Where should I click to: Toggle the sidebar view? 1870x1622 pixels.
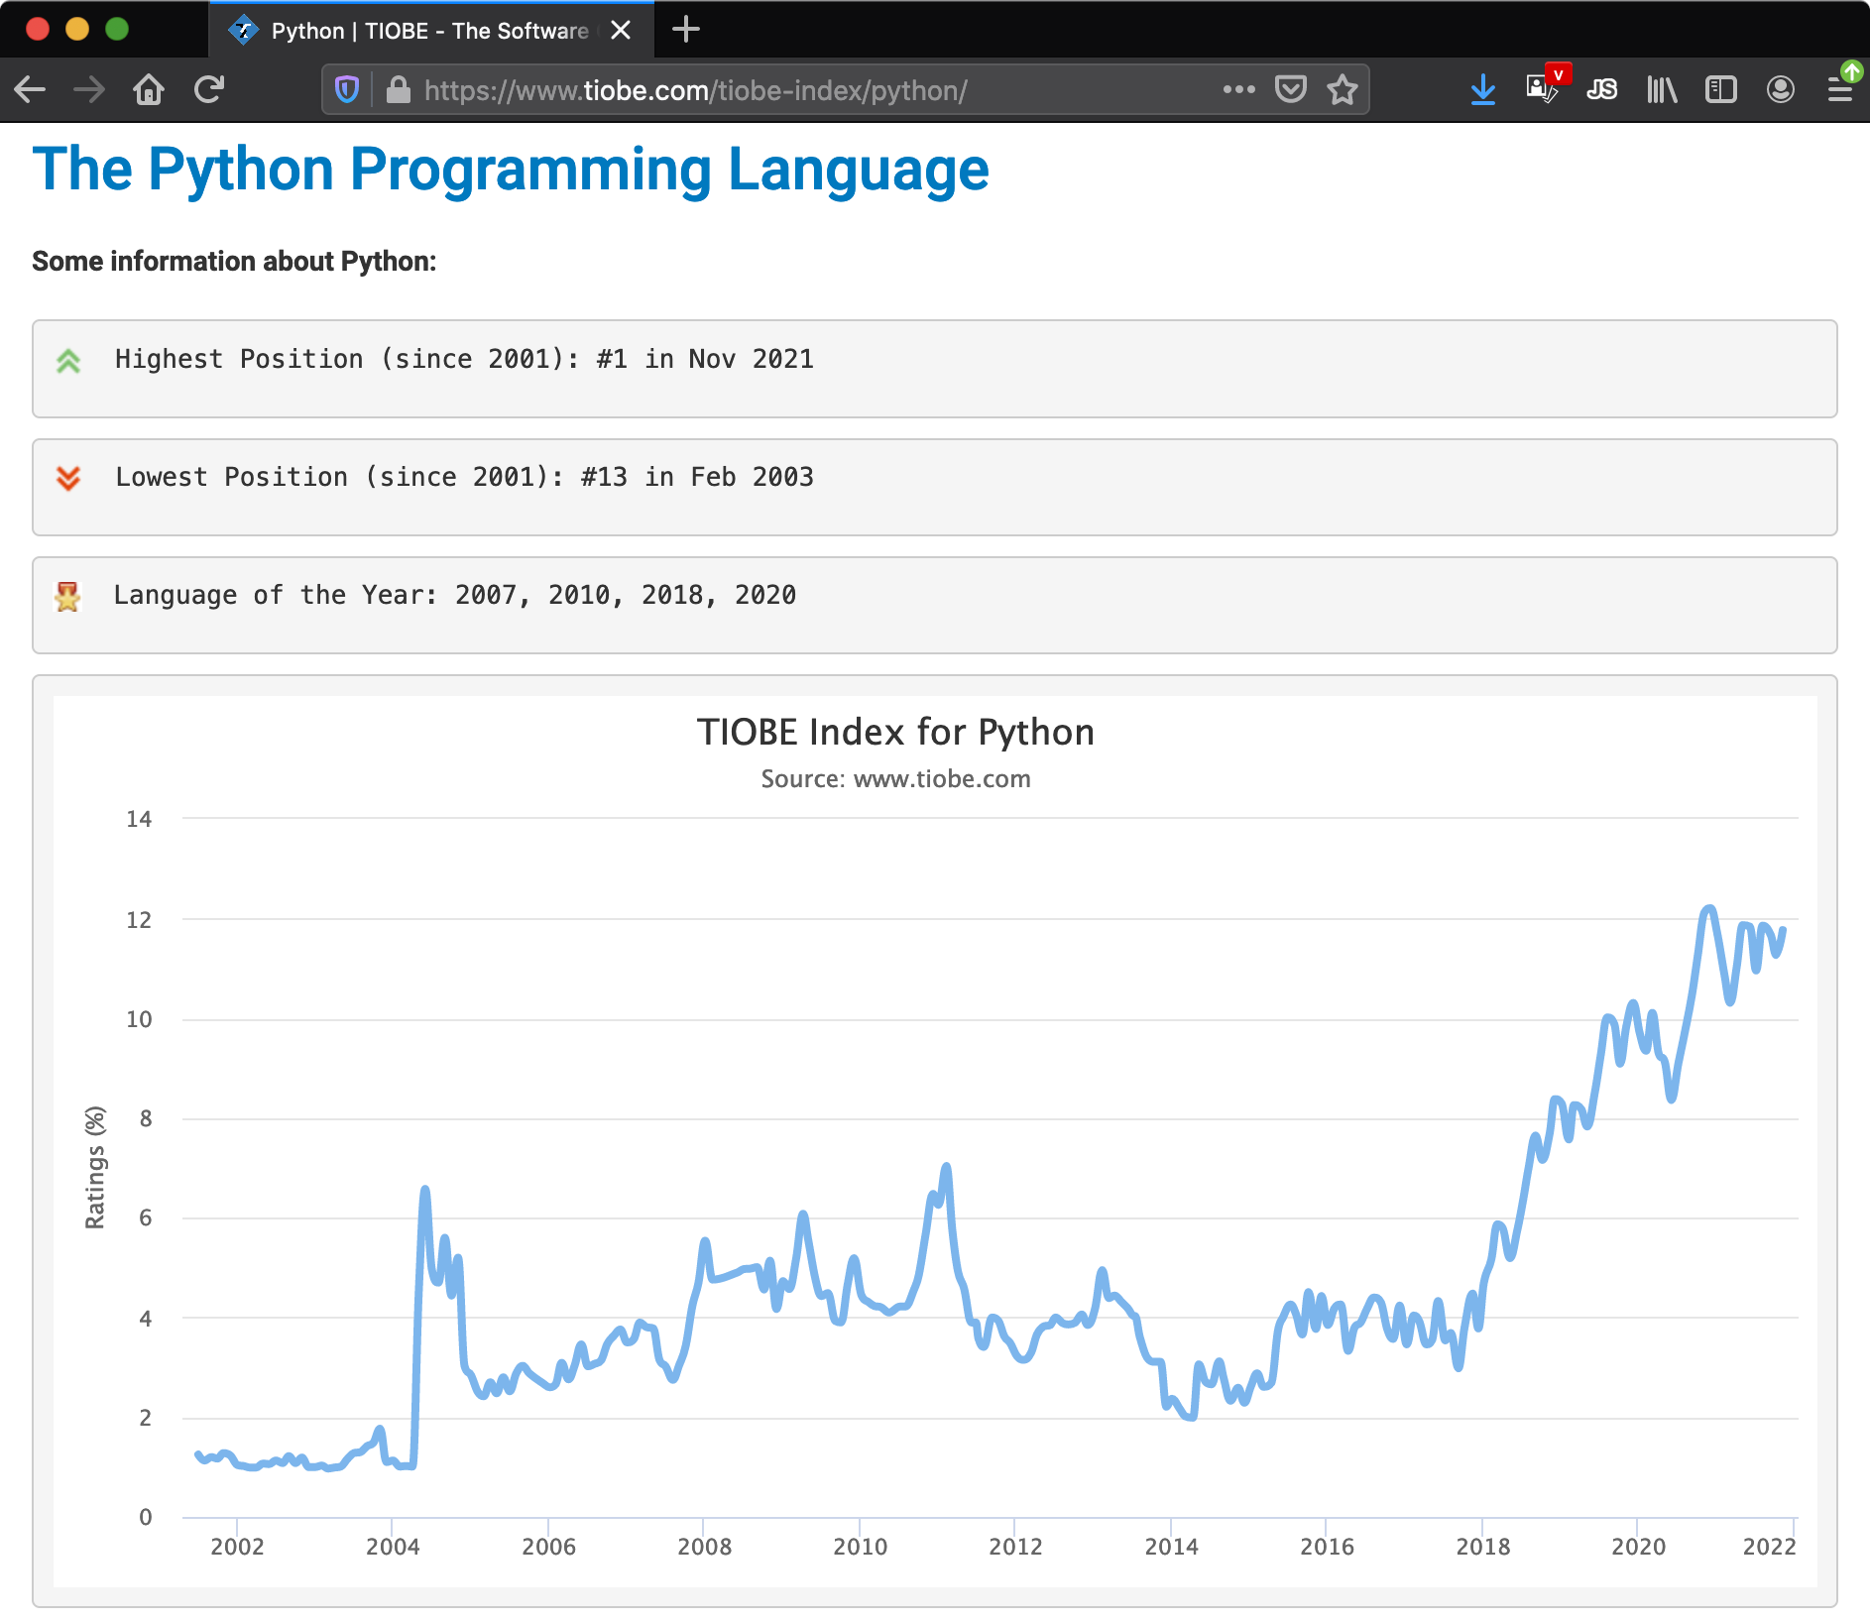pyautogui.click(x=1721, y=90)
